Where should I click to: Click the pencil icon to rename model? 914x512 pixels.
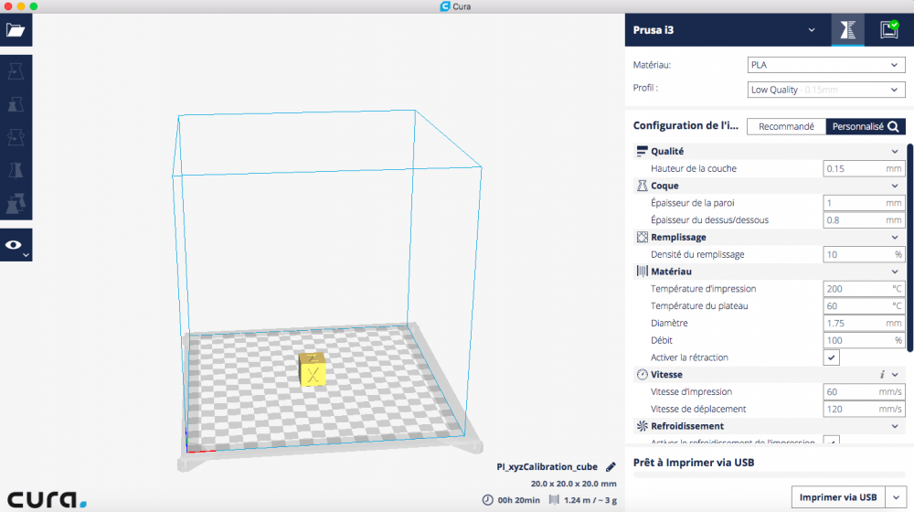pyautogui.click(x=611, y=466)
